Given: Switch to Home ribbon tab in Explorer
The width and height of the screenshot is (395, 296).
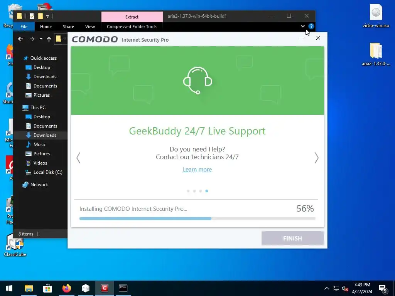Looking at the screenshot, I should click(46, 27).
